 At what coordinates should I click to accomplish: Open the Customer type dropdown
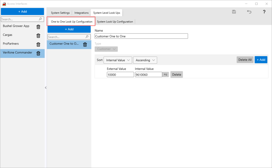(106, 49)
